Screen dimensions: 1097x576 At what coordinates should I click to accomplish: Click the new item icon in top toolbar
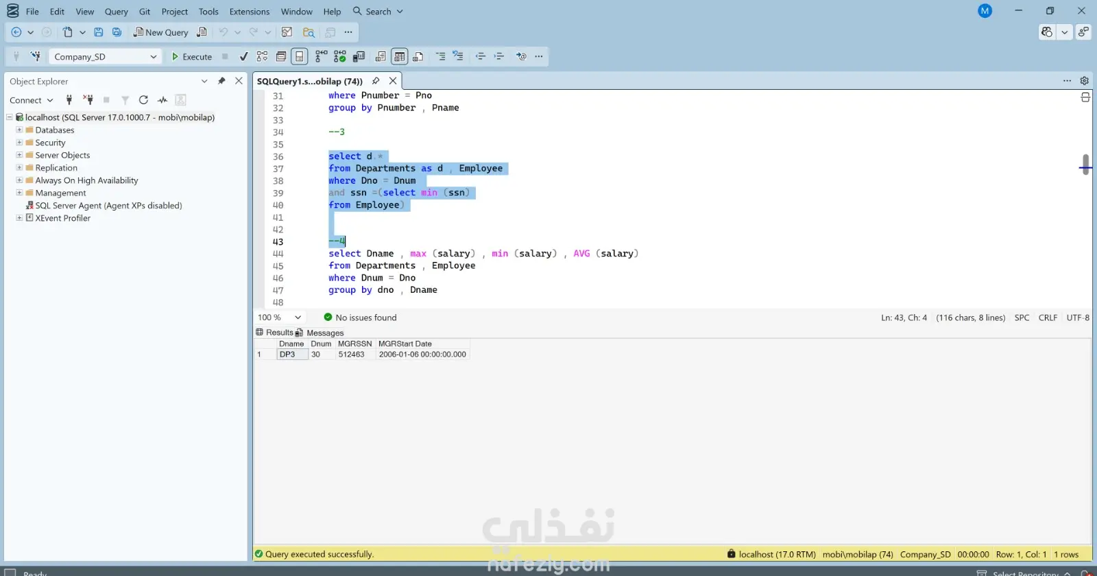point(67,32)
